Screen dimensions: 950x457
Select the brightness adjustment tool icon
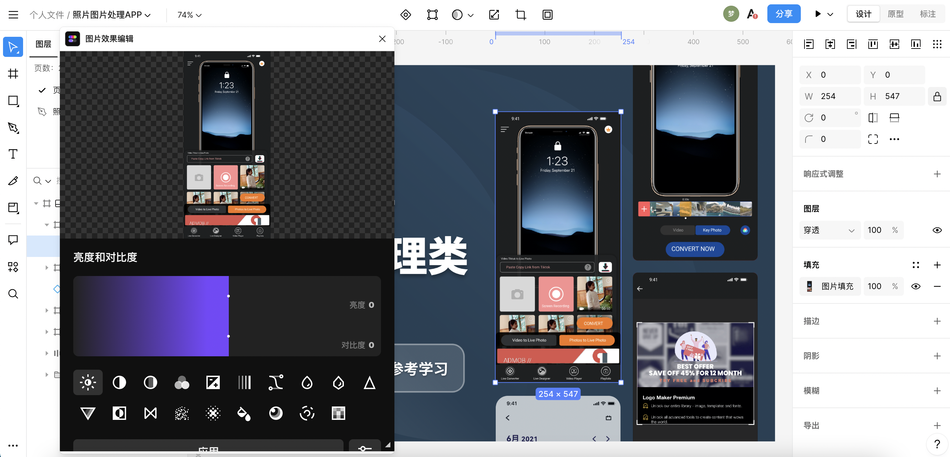[87, 382]
